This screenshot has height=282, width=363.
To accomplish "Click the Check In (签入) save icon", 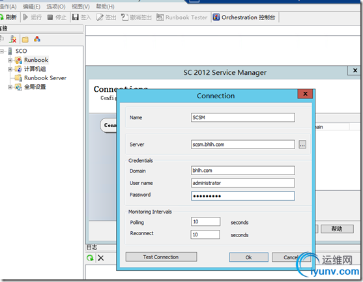I will tap(75, 17).
